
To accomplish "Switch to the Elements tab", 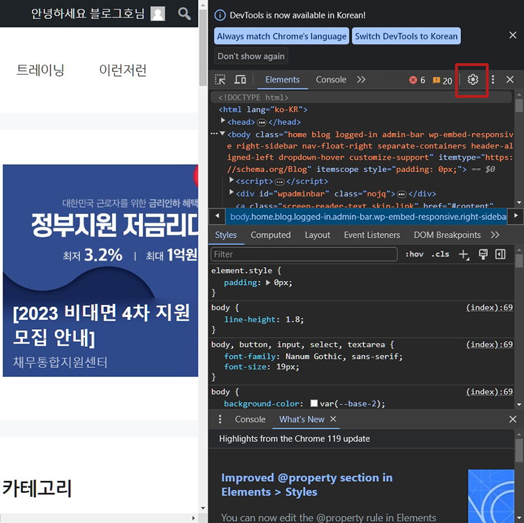I will 282,80.
